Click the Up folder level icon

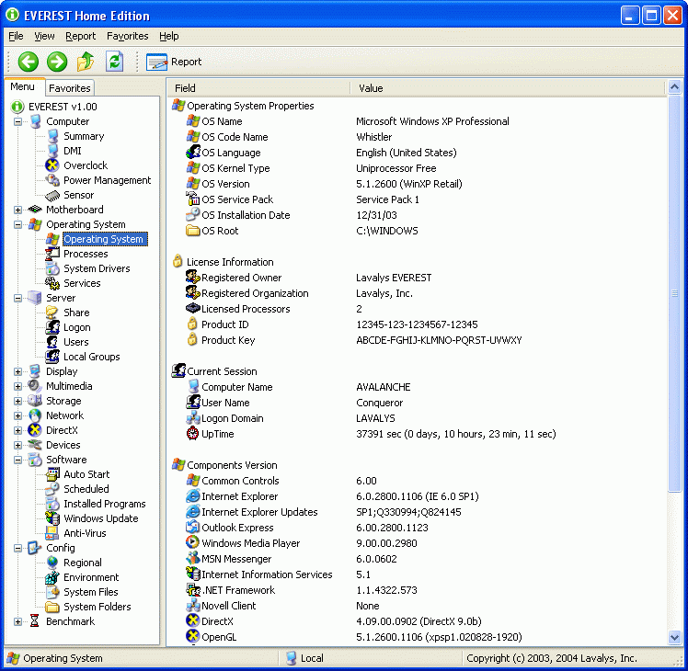(x=86, y=62)
